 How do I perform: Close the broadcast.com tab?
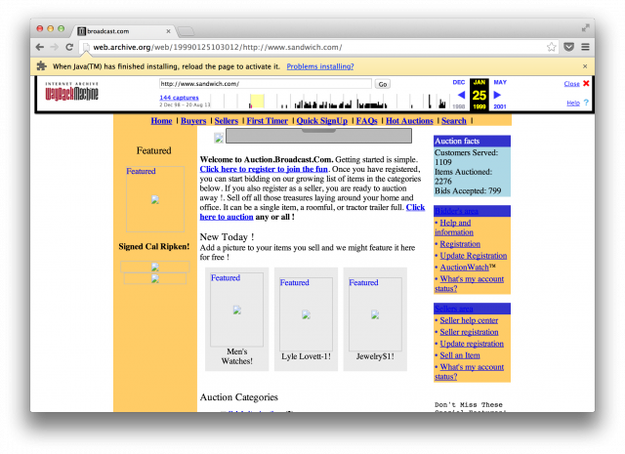(x=168, y=31)
